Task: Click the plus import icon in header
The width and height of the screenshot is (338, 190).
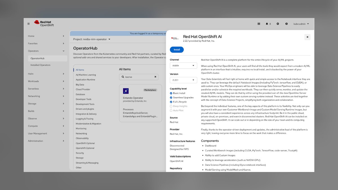Action: 278,24
